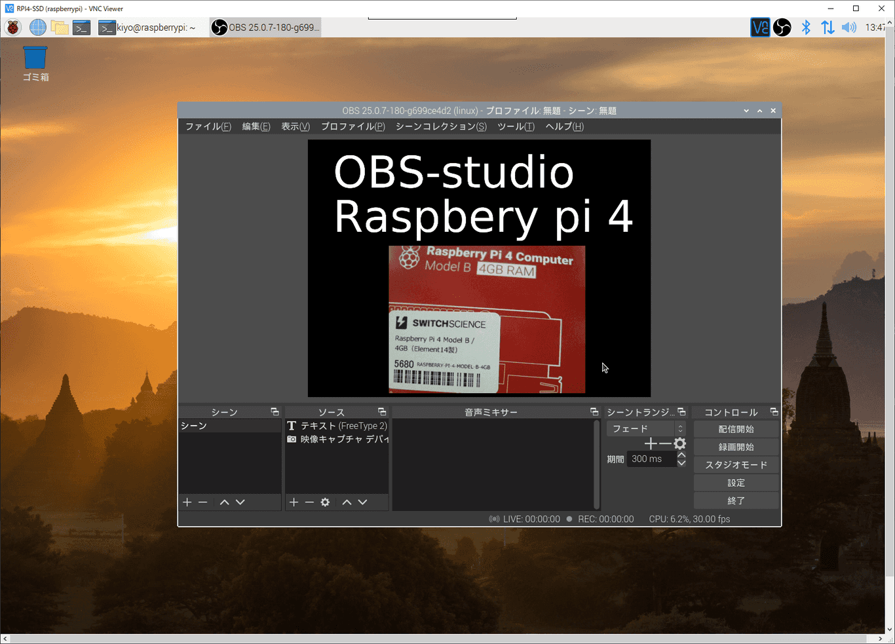Select the 300 ms duration input field
895x644 pixels.
click(x=649, y=459)
